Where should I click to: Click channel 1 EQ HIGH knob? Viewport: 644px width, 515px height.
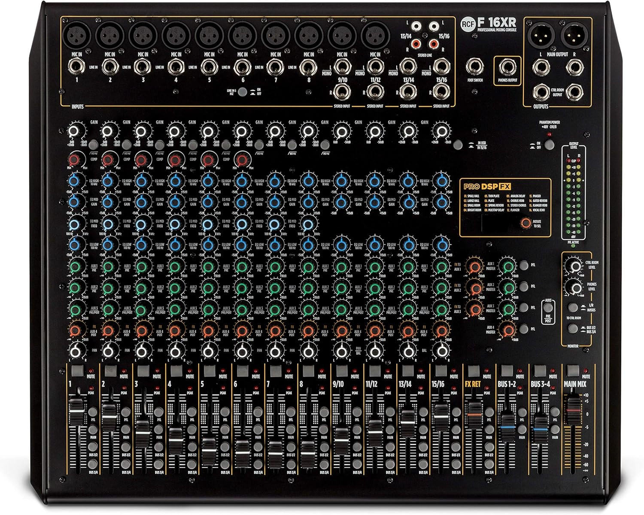74,182
